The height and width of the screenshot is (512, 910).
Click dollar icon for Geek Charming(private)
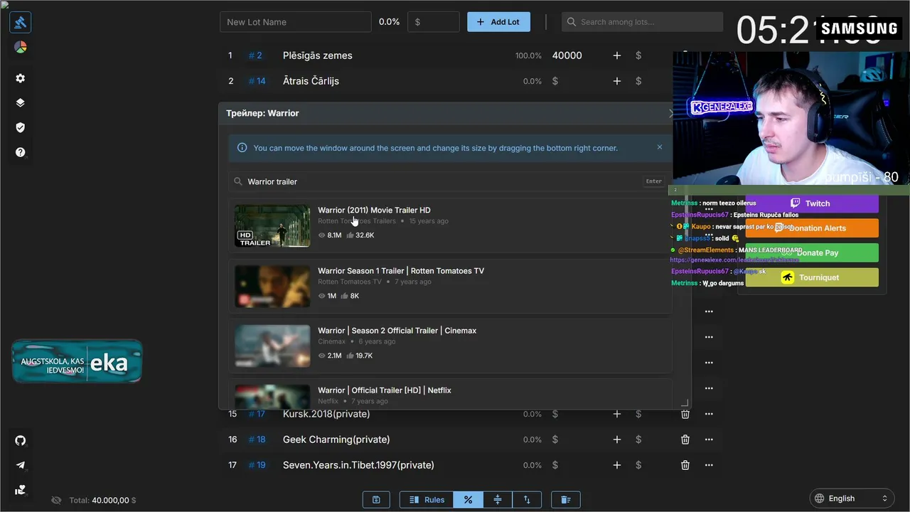638,439
